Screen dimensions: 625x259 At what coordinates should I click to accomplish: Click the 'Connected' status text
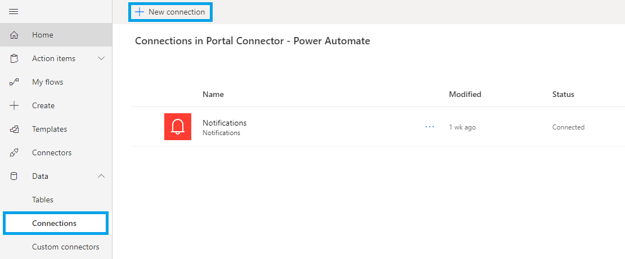click(x=568, y=127)
